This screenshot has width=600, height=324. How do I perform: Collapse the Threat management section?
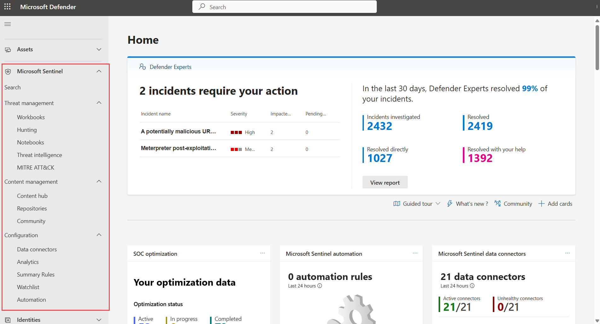click(x=99, y=103)
